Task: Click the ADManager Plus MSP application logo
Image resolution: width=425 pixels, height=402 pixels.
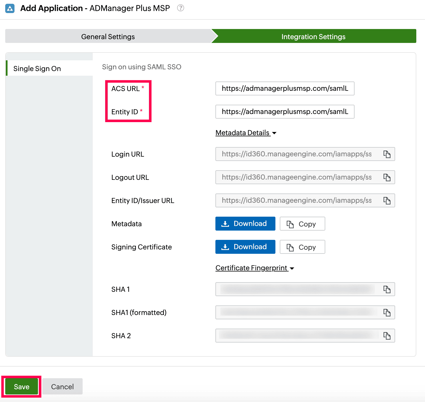Action: 10,8
